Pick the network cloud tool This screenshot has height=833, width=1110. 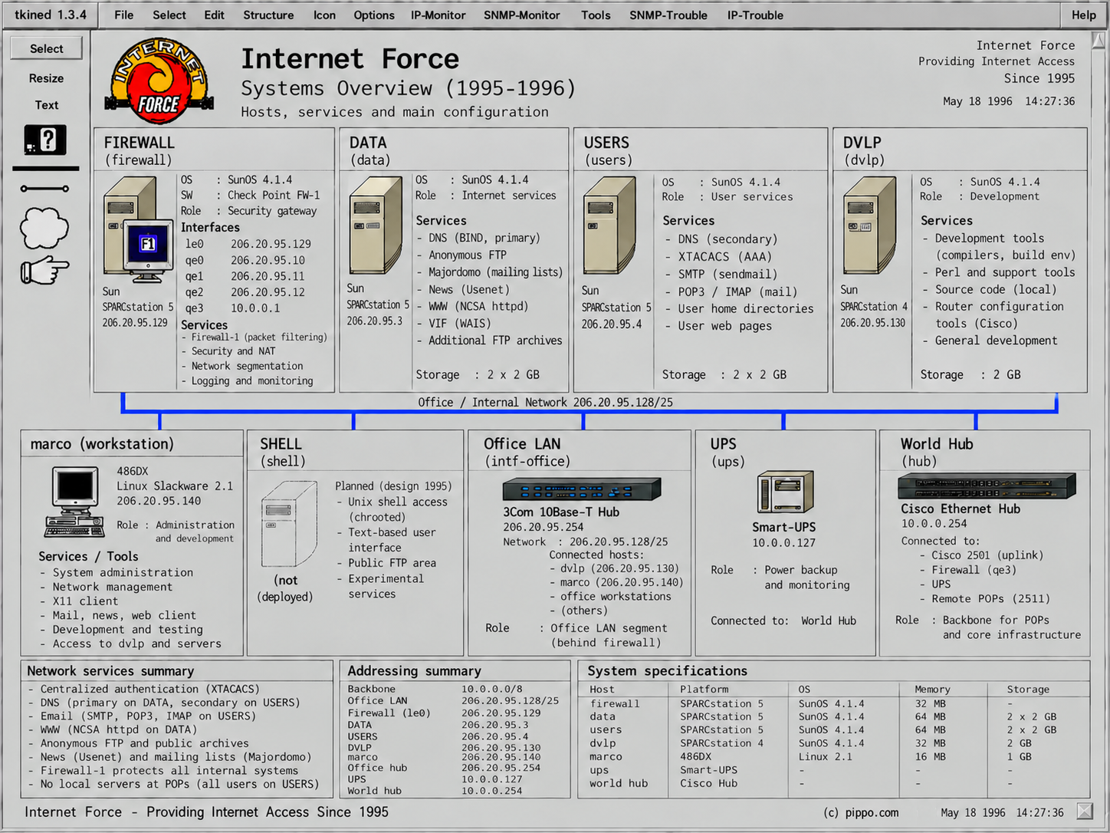pyautogui.click(x=44, y=228)
